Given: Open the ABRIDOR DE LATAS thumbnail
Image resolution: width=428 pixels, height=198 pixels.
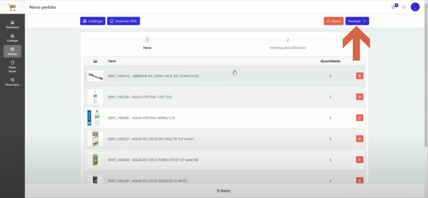Looking at the screenshot, I should point(95,76).
